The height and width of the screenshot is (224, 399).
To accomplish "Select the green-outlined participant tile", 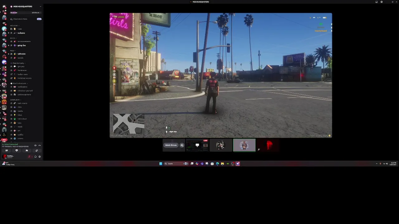I will pyautogui.click(x=244, y=145).
